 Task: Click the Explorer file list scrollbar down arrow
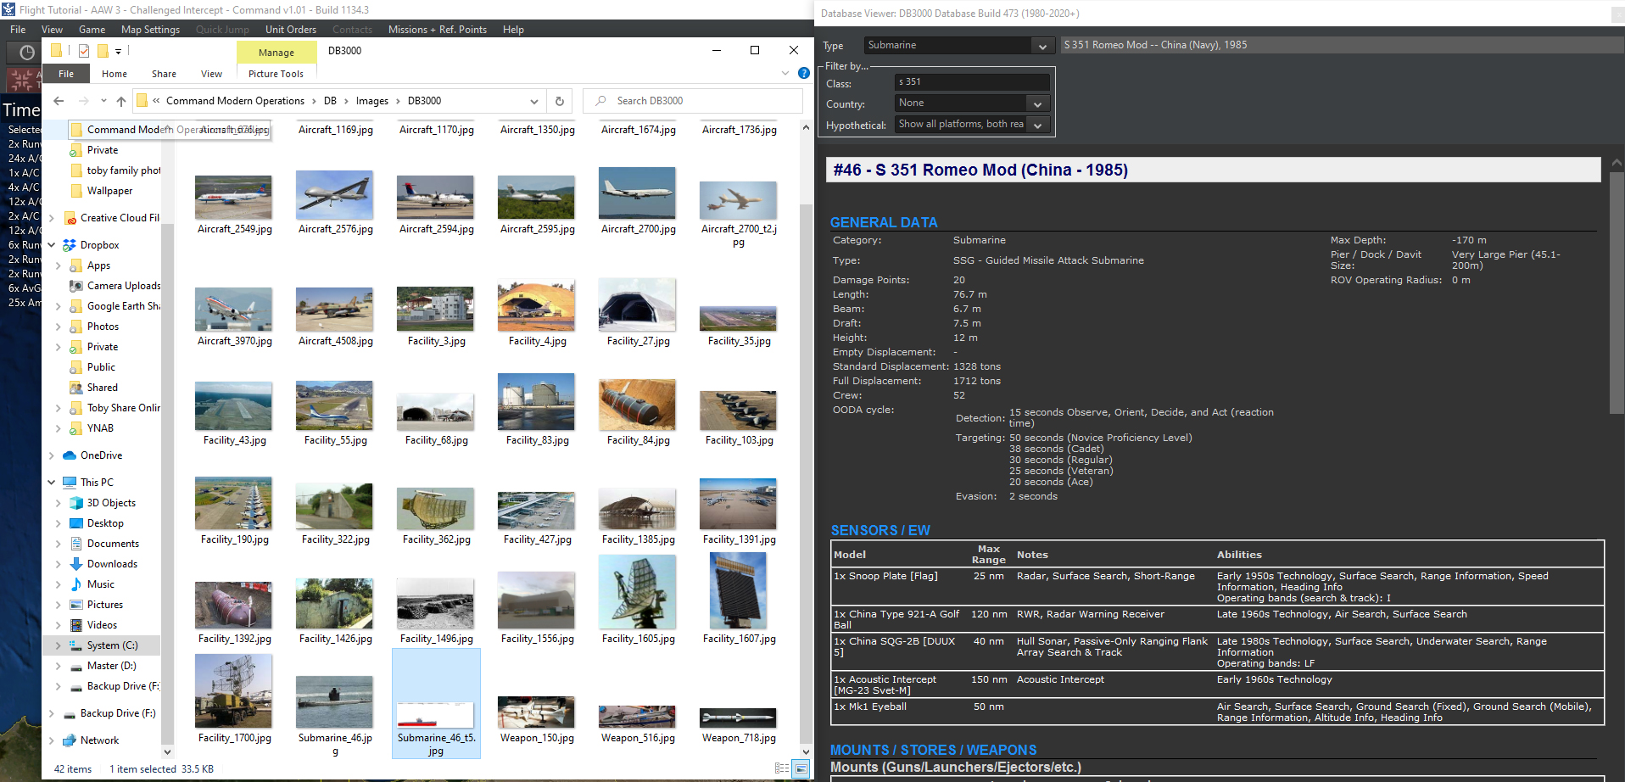(x=806, y=751)
